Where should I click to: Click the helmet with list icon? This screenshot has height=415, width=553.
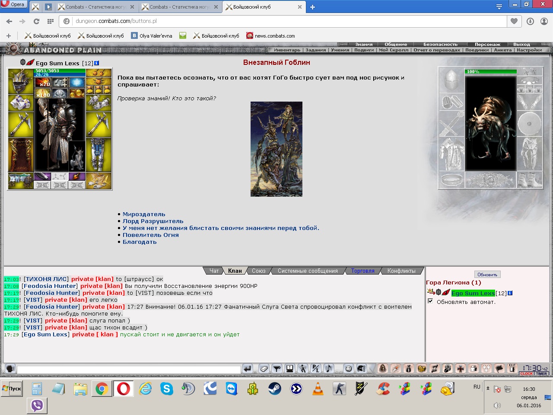click(x=361, y=369)
